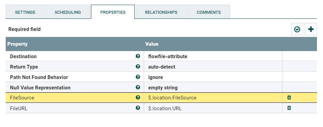Edit the $.location.FileSource value field
The width and height of the screenshot is (323, 127).
tap(213, 97)
